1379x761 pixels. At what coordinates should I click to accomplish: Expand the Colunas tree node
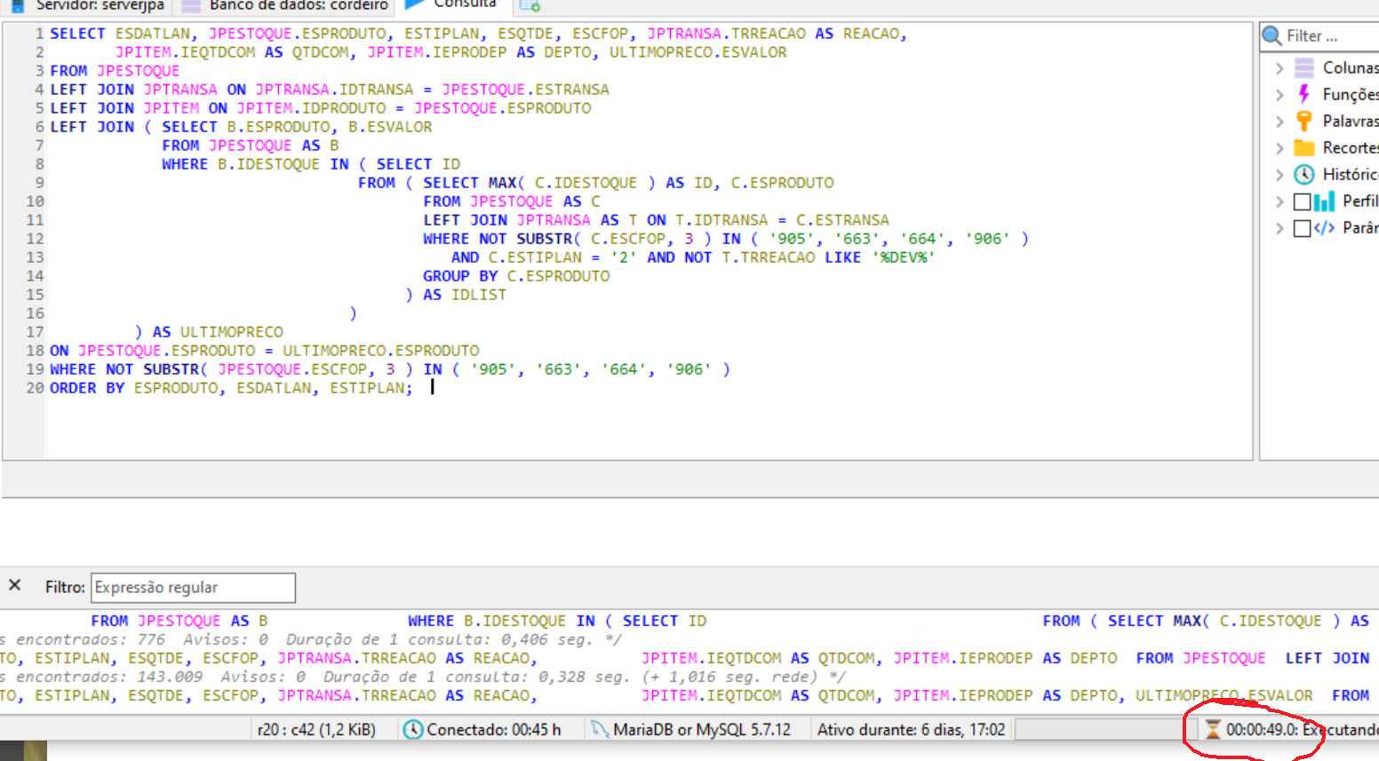point(1279,68)
